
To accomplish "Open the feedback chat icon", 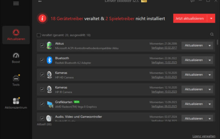I will pos(192,1).
